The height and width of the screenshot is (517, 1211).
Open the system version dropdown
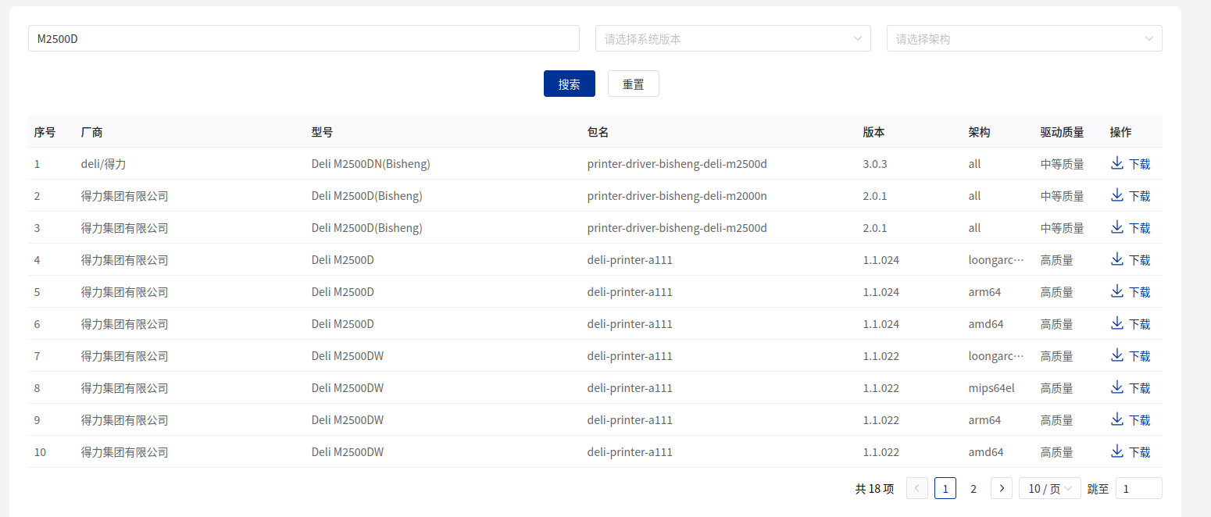733,38
